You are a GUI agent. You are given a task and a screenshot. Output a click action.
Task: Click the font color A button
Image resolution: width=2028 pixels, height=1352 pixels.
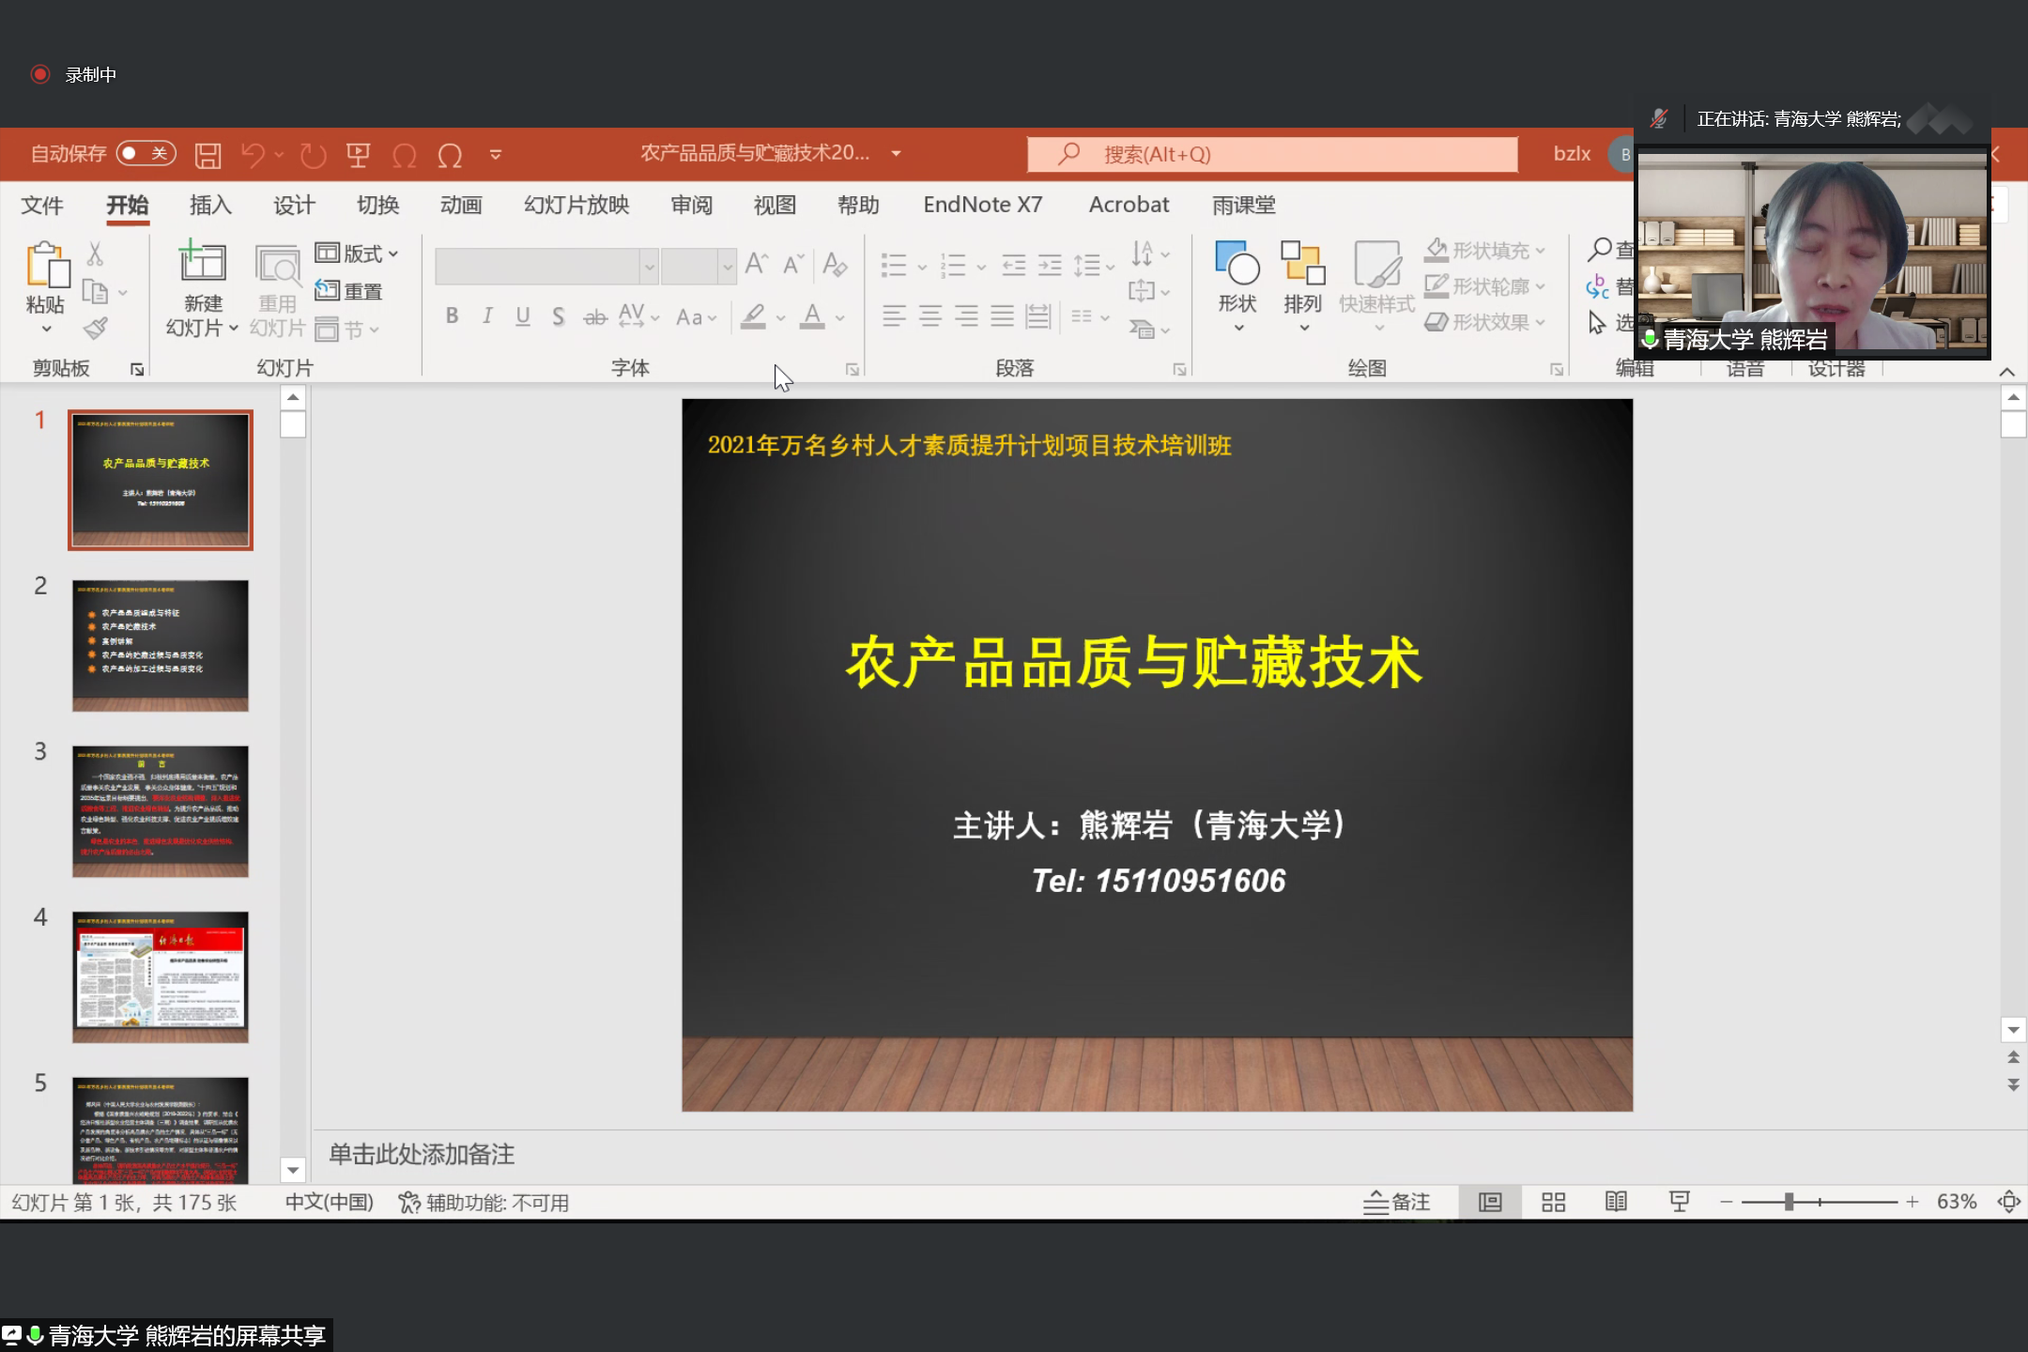(813, 316)
